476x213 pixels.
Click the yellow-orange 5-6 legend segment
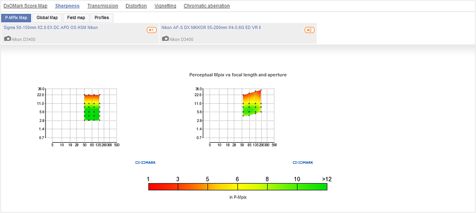click(222, 187)
